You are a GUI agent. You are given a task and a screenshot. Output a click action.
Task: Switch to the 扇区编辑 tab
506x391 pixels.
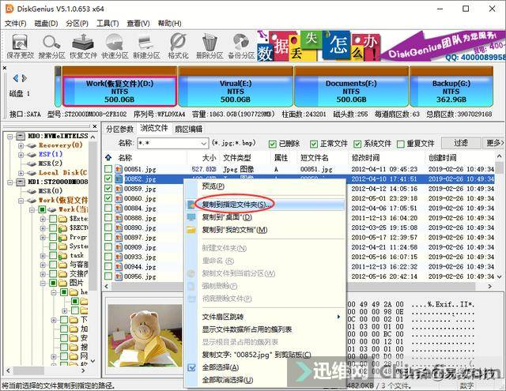(x=188, y=129)
